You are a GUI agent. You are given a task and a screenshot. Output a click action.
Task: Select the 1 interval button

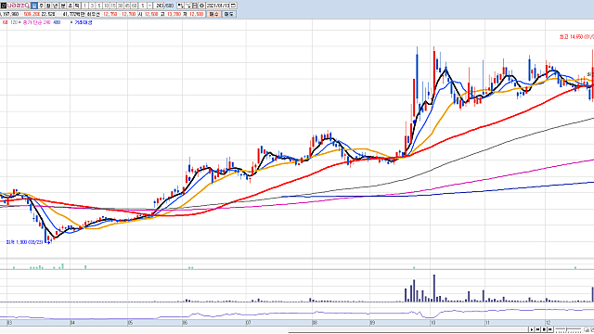[x=84, y=6]
